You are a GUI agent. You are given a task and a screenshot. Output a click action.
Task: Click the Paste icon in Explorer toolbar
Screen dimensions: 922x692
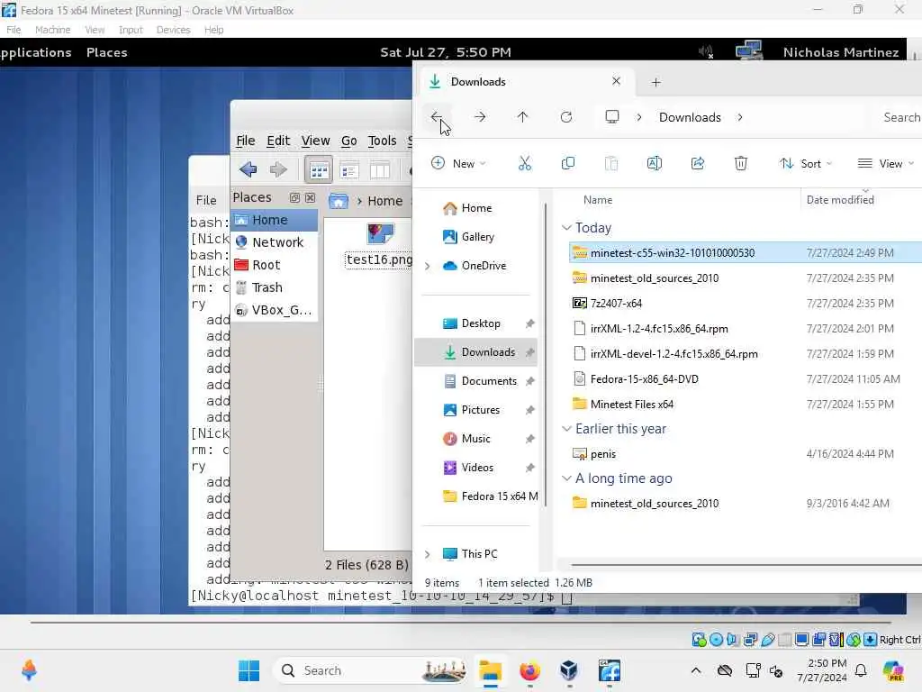point(611,163)
